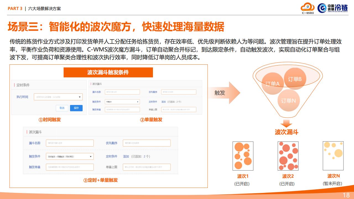Click the China cold chain logo
The image size is (354, 199).
(x=333, y=8)
